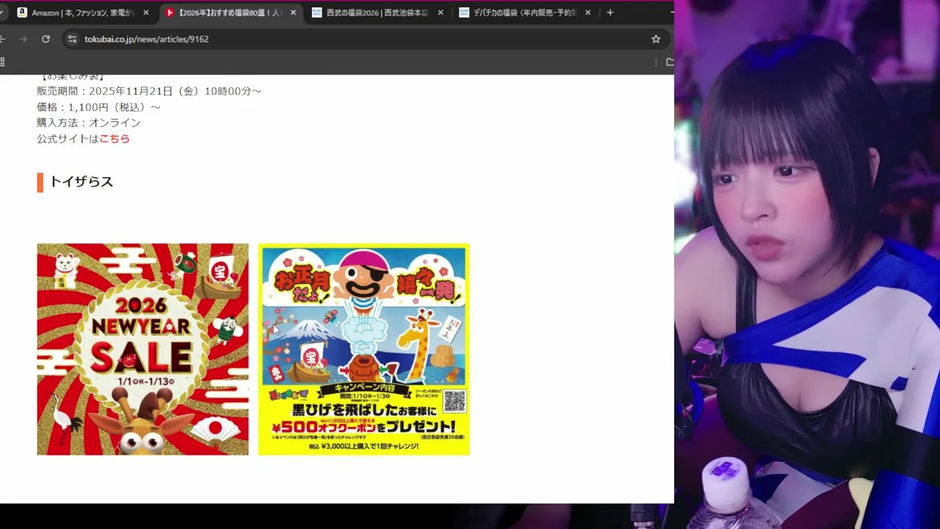Switch to the デパチカの福袋 tab
This screenshot has width=940, height=529.
[x=524, y=12]
